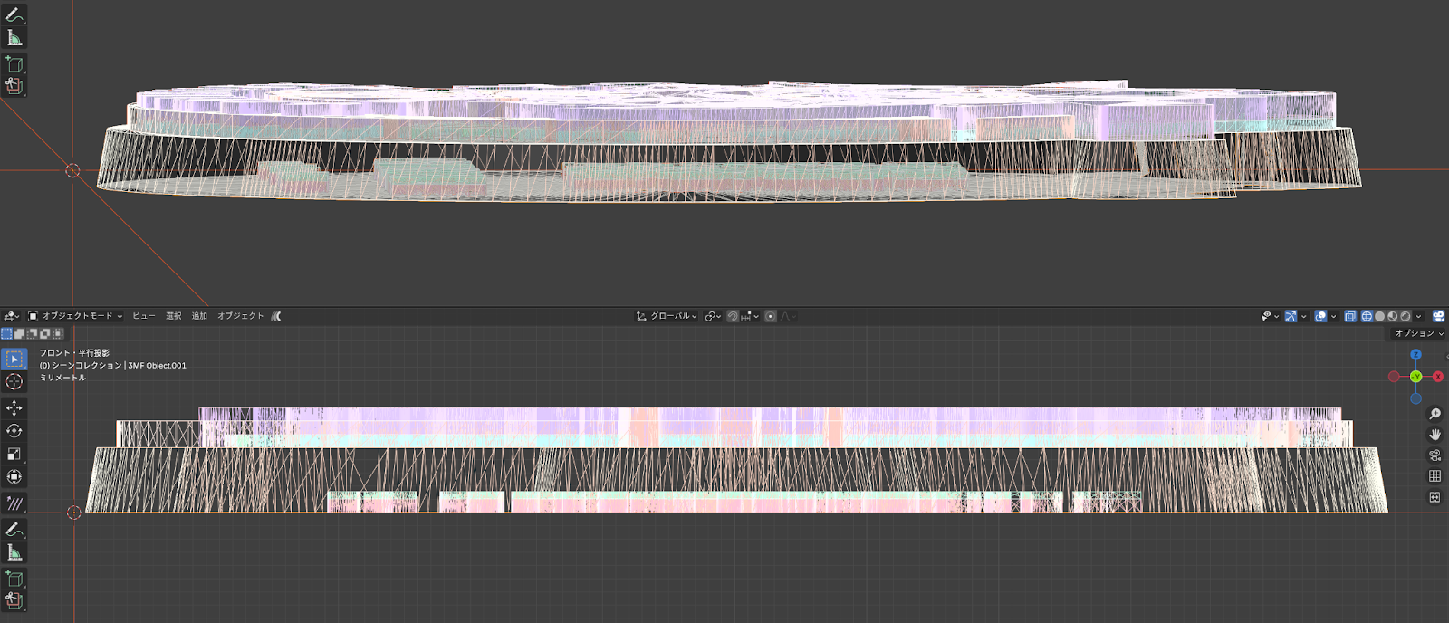Expand the オプション dropdown
1449x623 pixels.
(1418, 333)
